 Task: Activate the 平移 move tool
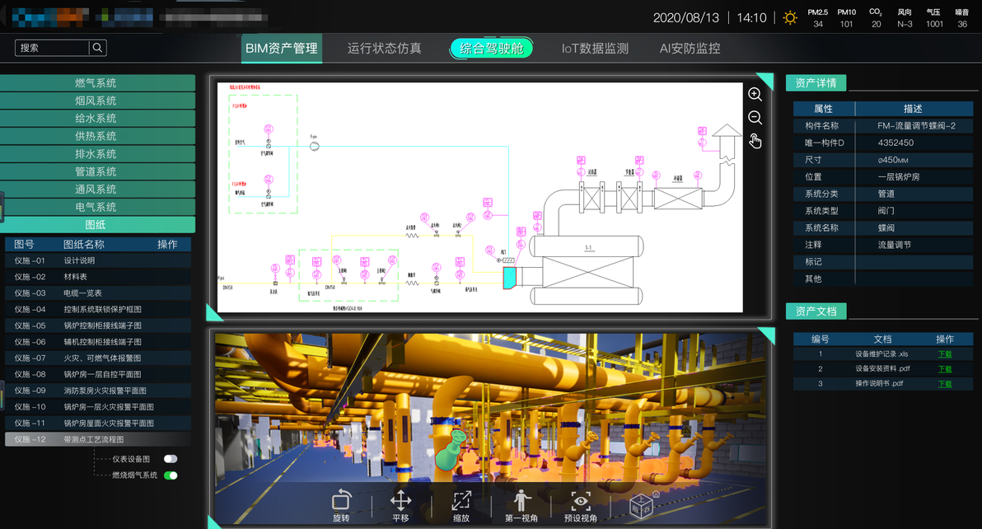(401, 505)
